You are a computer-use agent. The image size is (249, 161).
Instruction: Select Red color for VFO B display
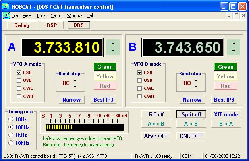pyautogui.click(x=226, y=86)
